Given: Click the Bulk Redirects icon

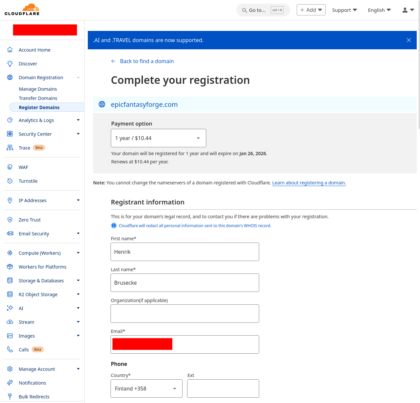Looking at the screenshot, I should coord(10,396).
